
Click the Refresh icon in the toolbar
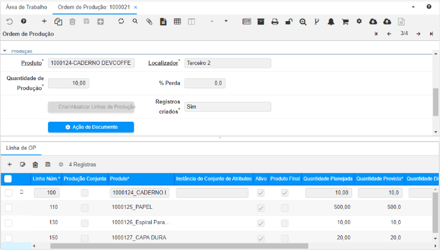pos(121,21)
